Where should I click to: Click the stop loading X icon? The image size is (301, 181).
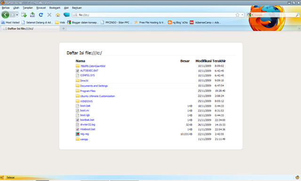pyautogui.click(x=49, y=15)
